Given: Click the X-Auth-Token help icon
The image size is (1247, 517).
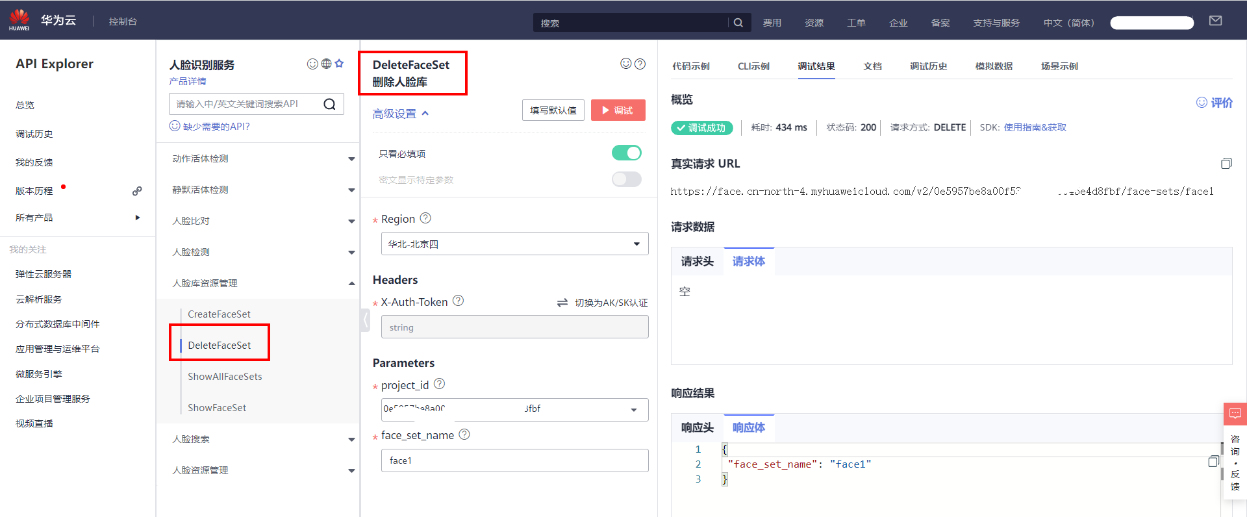Looking at the screenshot, I should tap(458, 301).
